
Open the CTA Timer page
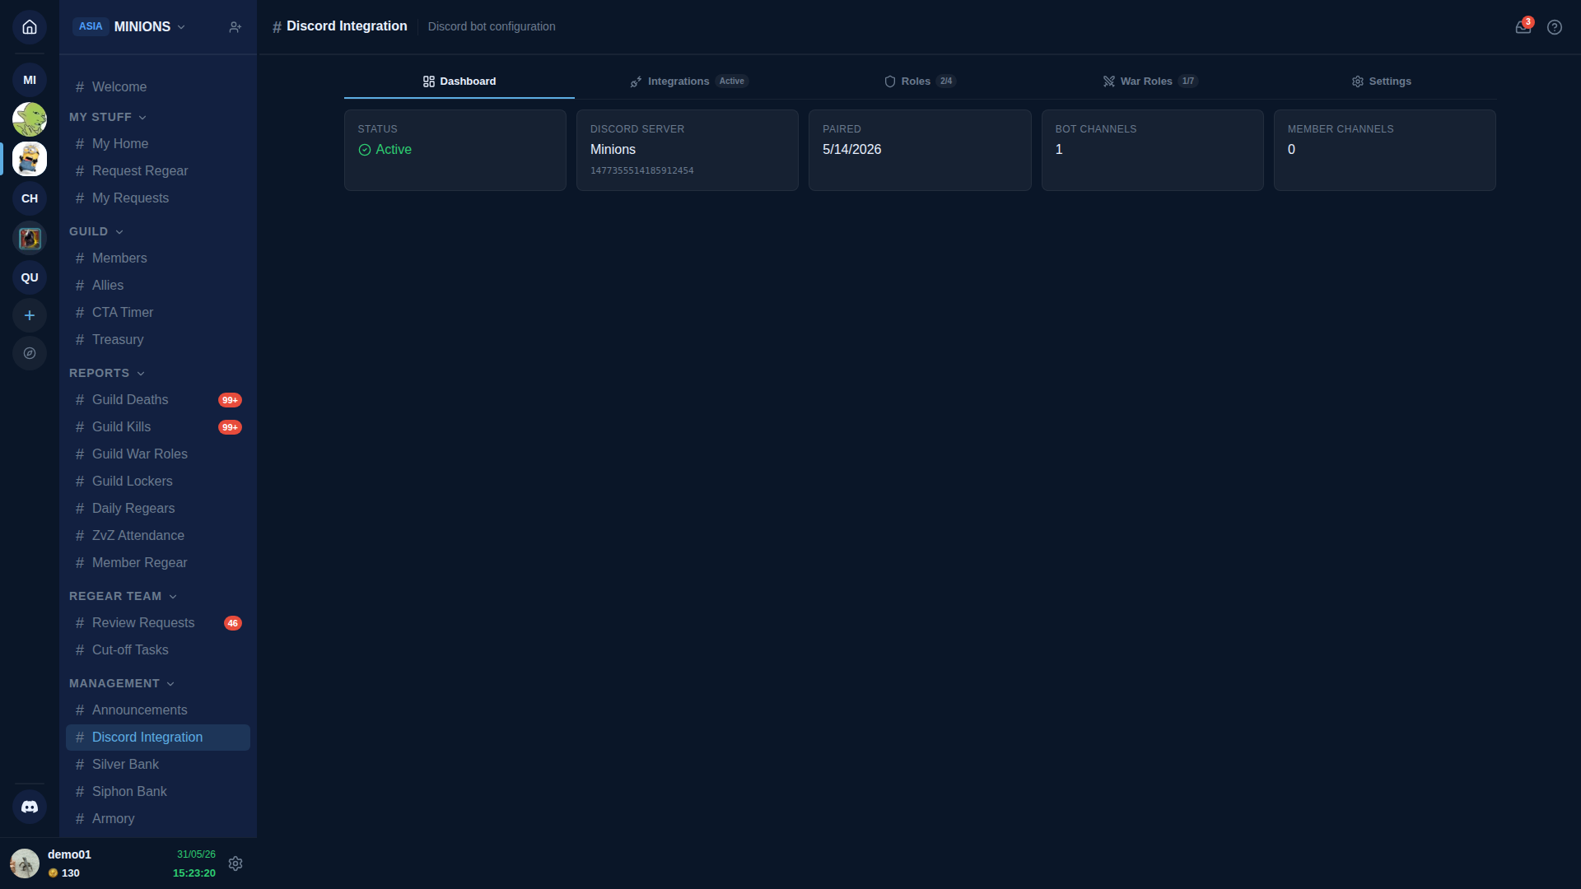click(158, 313)
